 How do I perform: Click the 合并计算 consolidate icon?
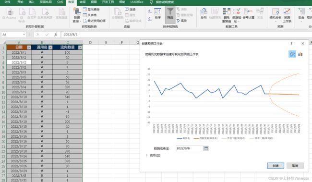248,13
